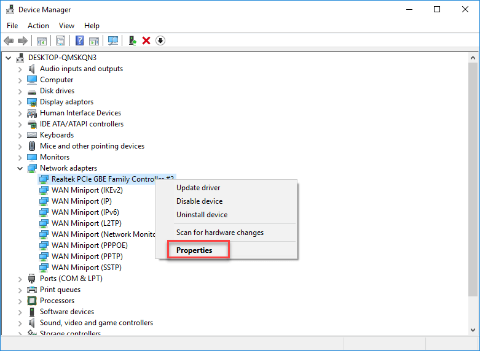Select WAN Miniport (PPTP) adapter
Image resolution: width=480 pixels, height=351 pixels.
86,256
